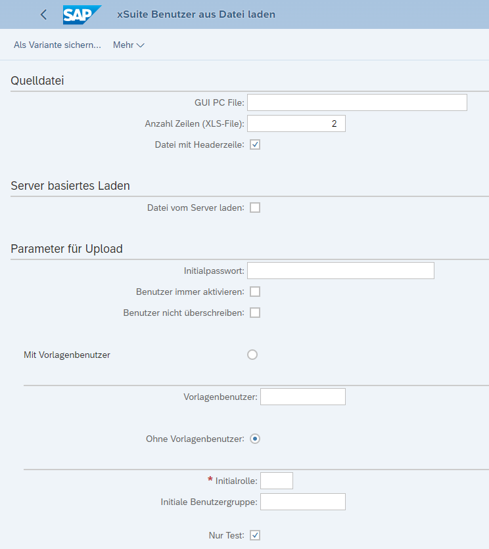
Task: Click the Initialpasswort input field
Action: pyautogui.click(x=340, y=271)
